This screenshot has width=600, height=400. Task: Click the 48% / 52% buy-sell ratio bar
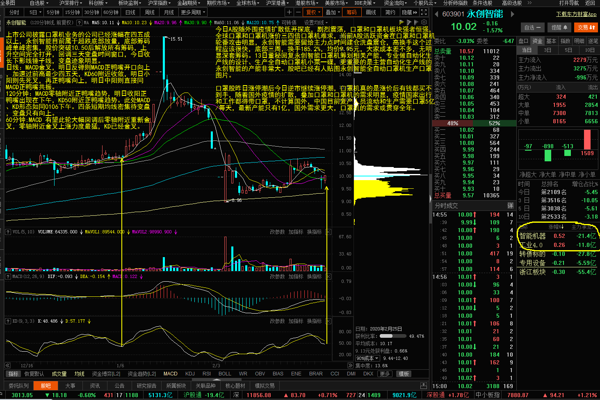(x=474, y=123)
